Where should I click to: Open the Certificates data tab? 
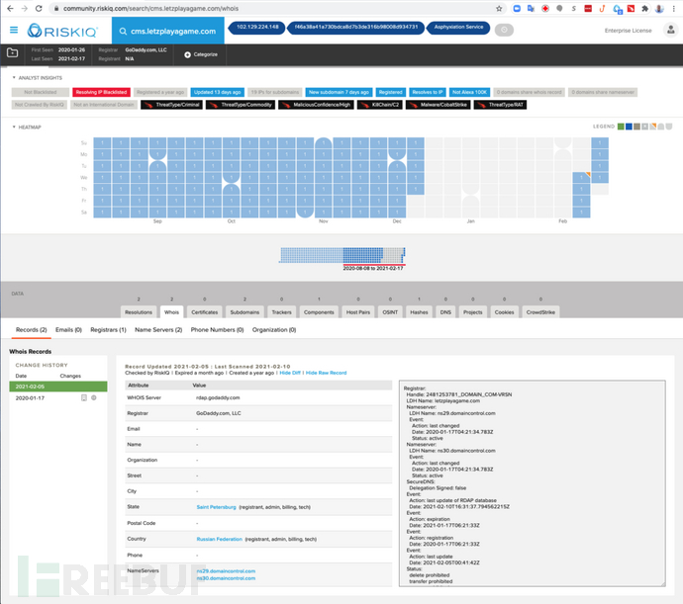click(x=204, y=312)
